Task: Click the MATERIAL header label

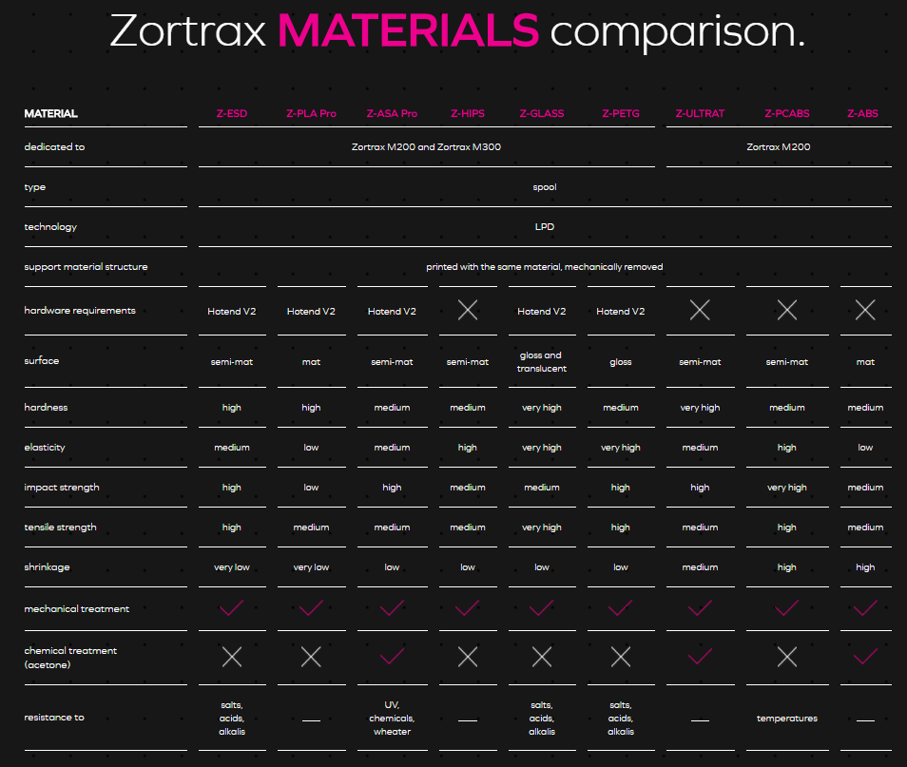Action: (51, 113)
